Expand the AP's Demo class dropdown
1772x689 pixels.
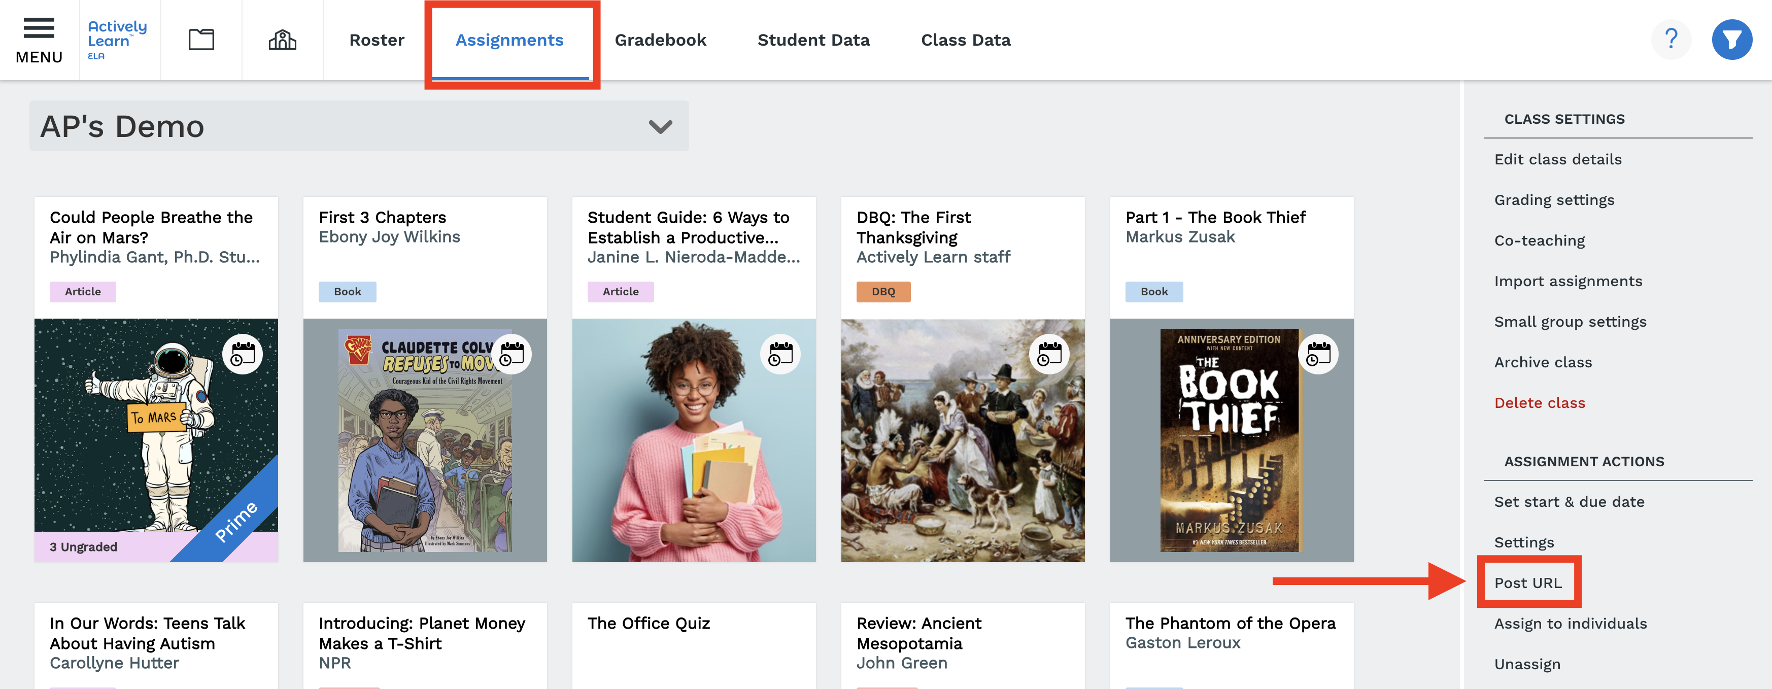[x=358, y=126]
